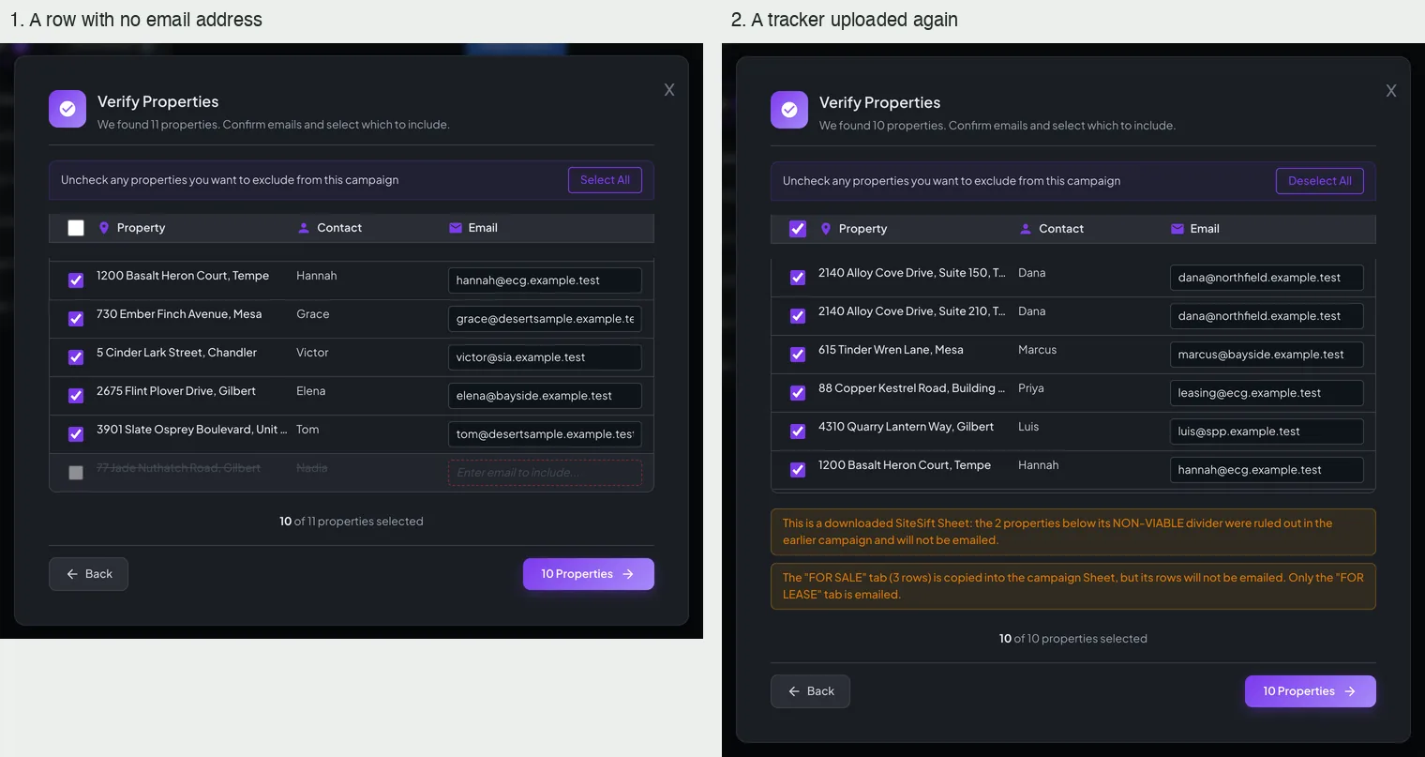Click contact name Priya

(1031, 388)
